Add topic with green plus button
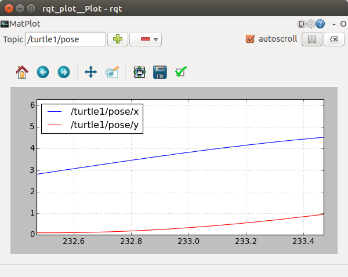348x277 pixels. 118,39
